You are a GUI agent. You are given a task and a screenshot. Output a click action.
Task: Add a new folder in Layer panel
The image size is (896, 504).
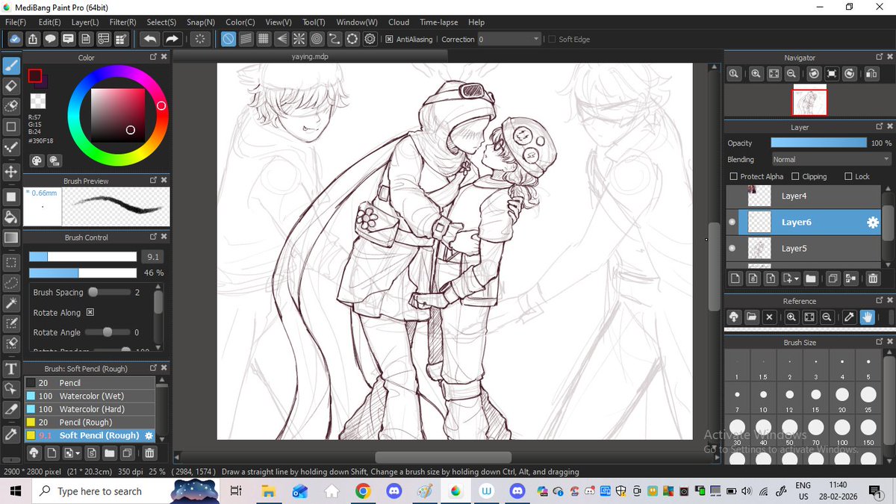810,279
